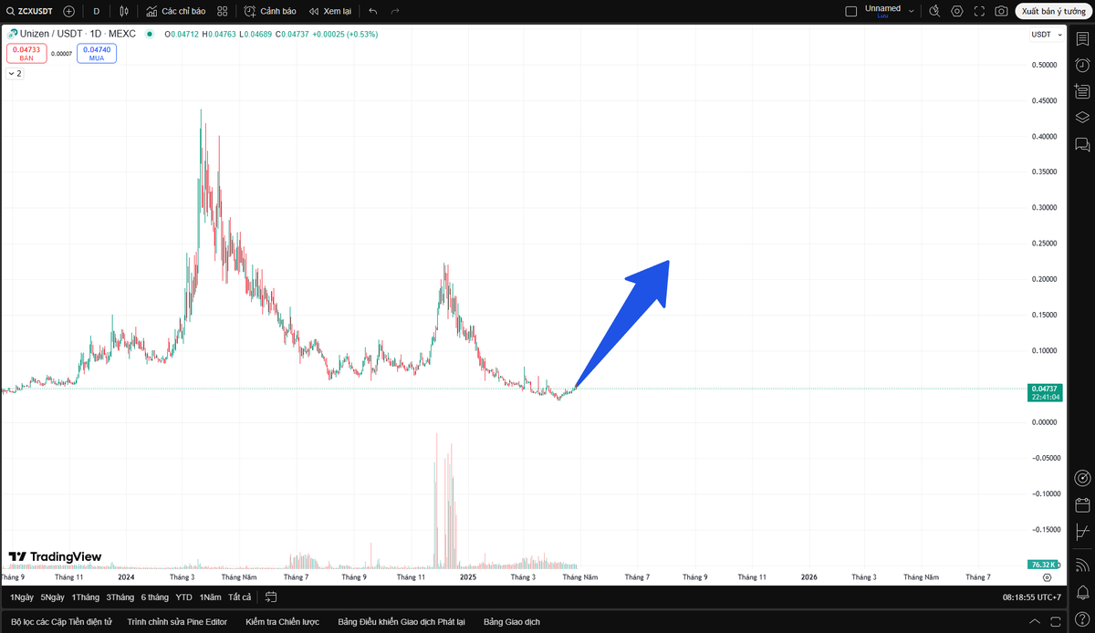The height and width of the screenshot is (633, 1095).
Task: Open the calendar panel icon
Action: pos(1082,504)
